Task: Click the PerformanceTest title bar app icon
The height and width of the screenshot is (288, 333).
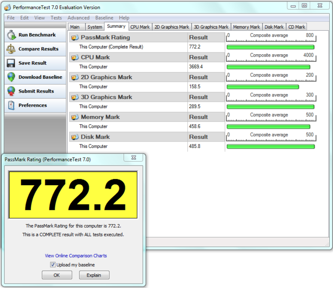Action: 7,8
